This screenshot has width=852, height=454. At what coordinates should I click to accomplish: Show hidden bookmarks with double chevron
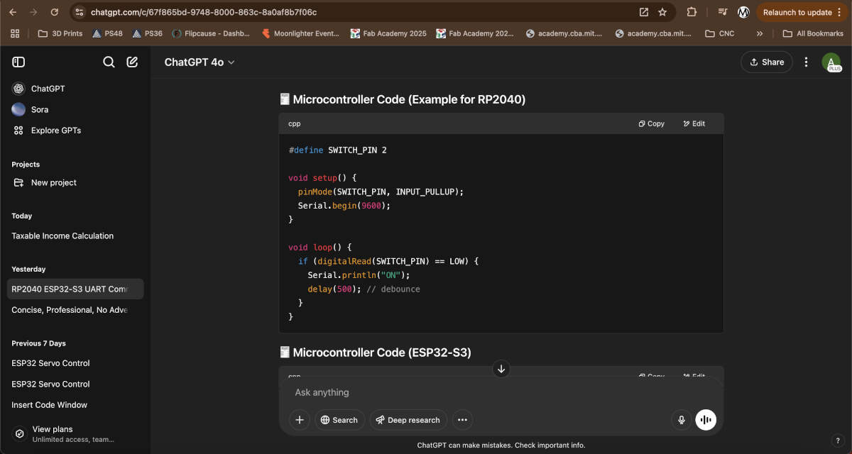[x=760, y=33]
